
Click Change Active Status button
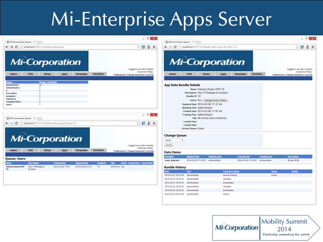[215, 100]
